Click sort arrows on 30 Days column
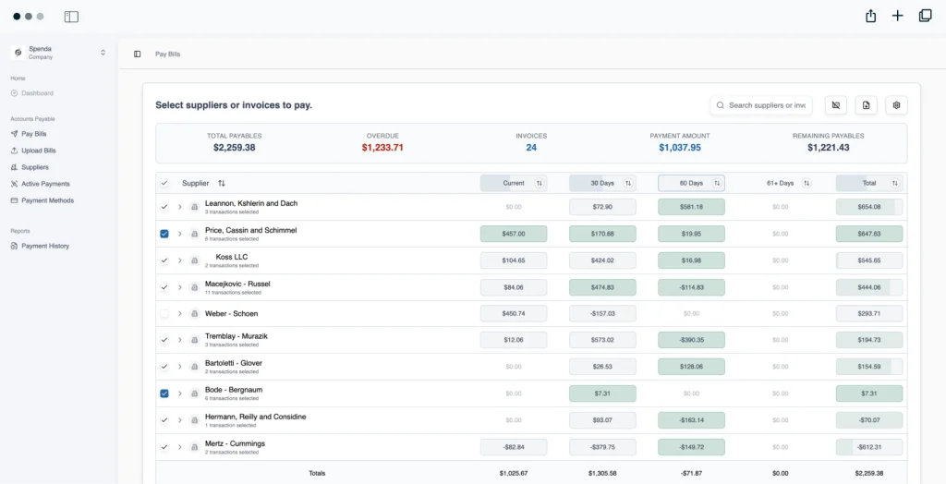 pyautogui.click(x=628, y=183)
